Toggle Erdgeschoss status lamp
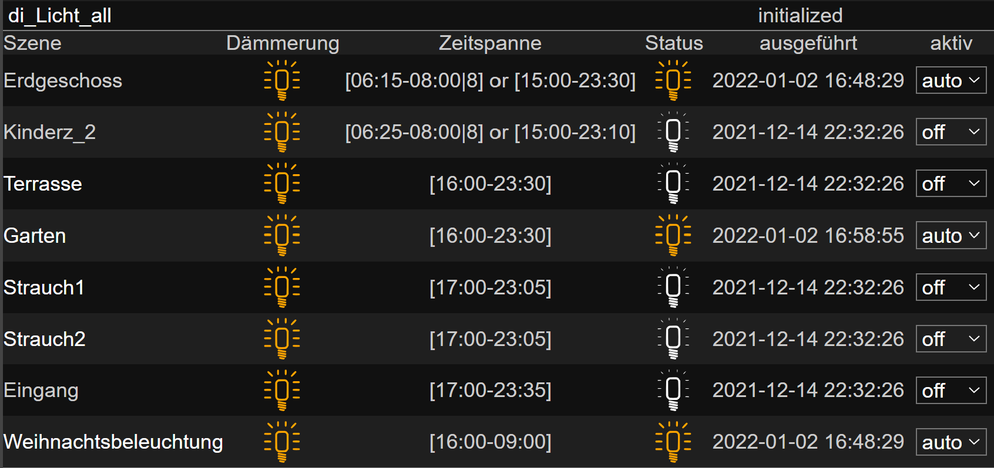The height and width of the screenshot is (468, 994). coord(673,80)
